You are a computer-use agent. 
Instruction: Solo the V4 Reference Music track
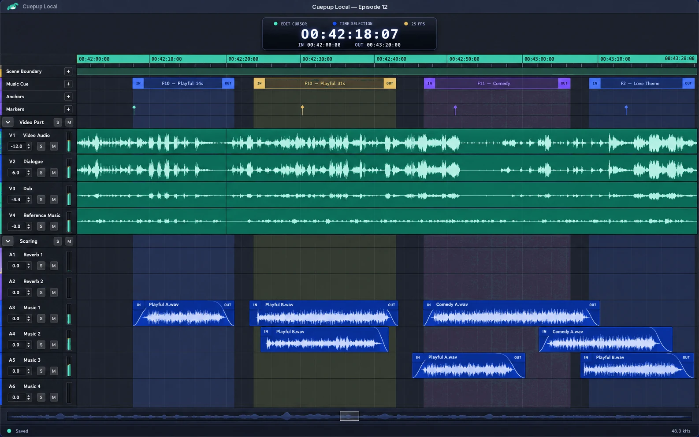(41, 226)
